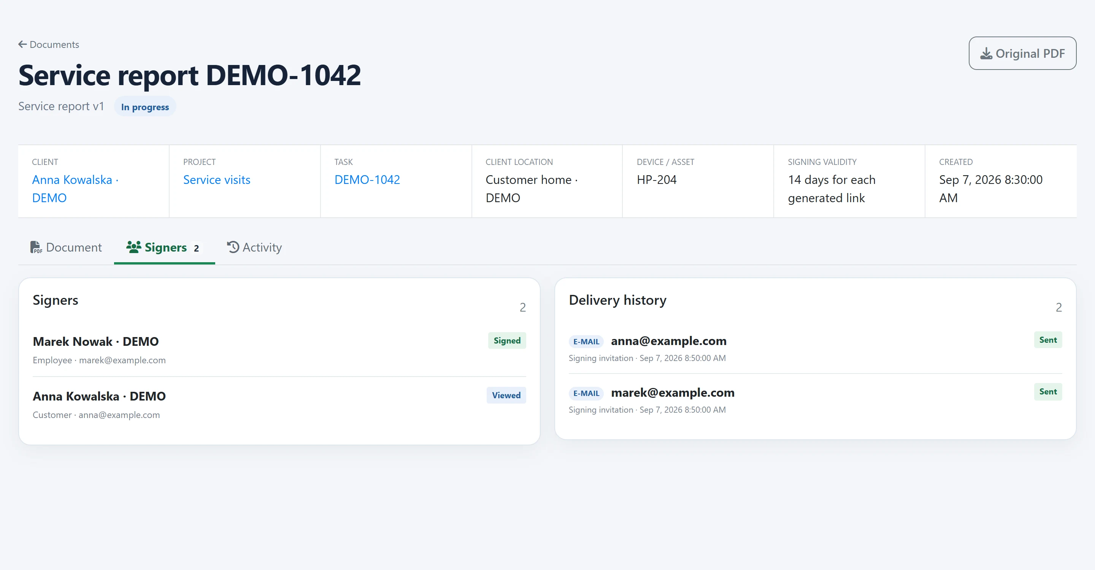Click Customer home · DEMO location value
This screenshot has height=570, width=1095.
point(532,188)
